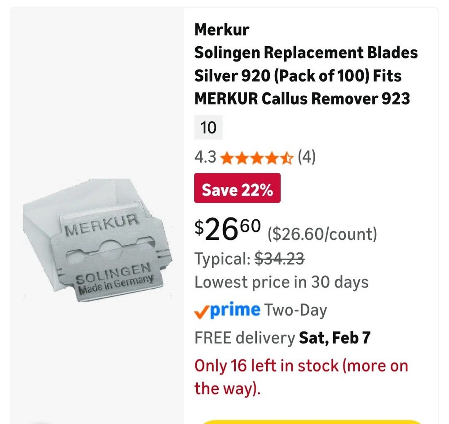Click the fourth star in the rating row
Image resolution: width=449 pixels, height=424 pixels.
click(272, 158)
